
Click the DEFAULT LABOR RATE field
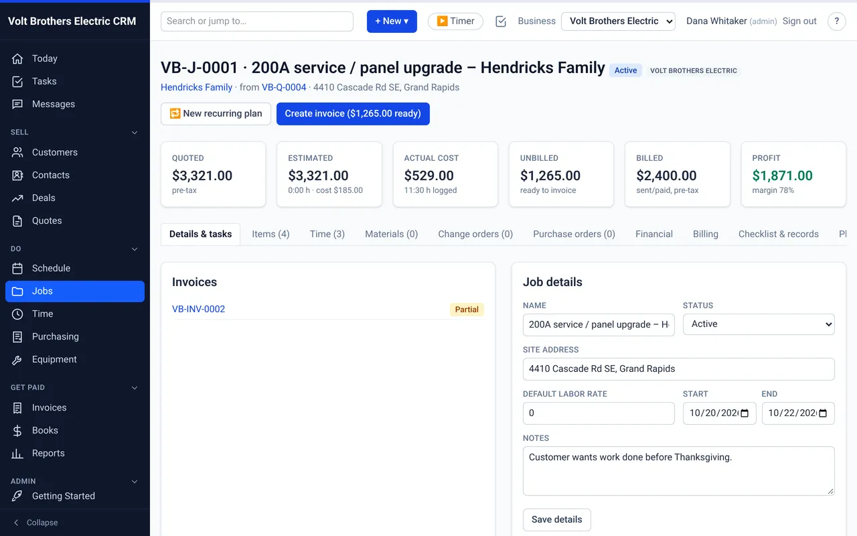click(x=599, y=413)
